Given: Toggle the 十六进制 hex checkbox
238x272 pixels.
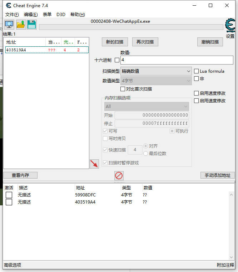Looking at the screenshot, I should [x=117, y=60].
